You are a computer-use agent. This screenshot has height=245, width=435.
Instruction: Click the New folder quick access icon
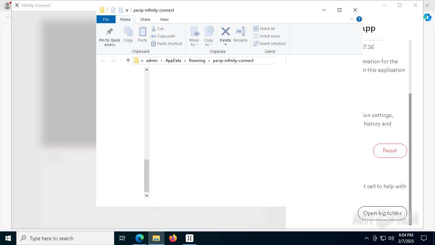click(x=121, y=10)
